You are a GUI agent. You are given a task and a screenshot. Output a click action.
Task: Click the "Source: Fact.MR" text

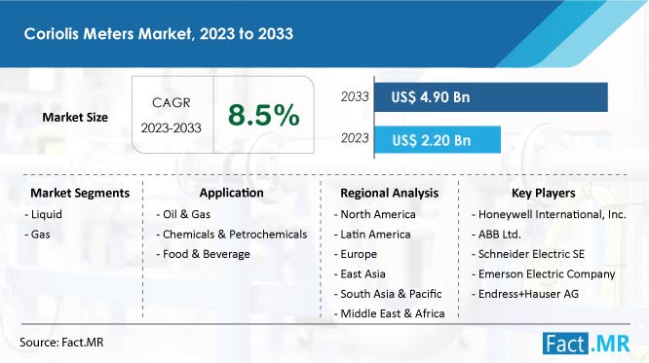click(61, 343)
